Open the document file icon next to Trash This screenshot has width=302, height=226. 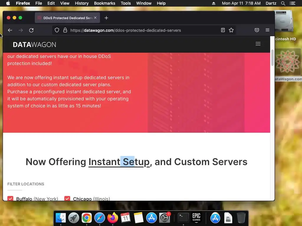coord(228,218)
